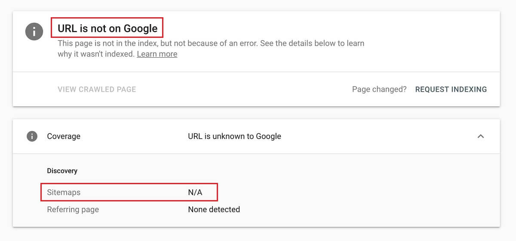
Task: Click VIEW CRAWLED PAGE
Action: [97, 90]
